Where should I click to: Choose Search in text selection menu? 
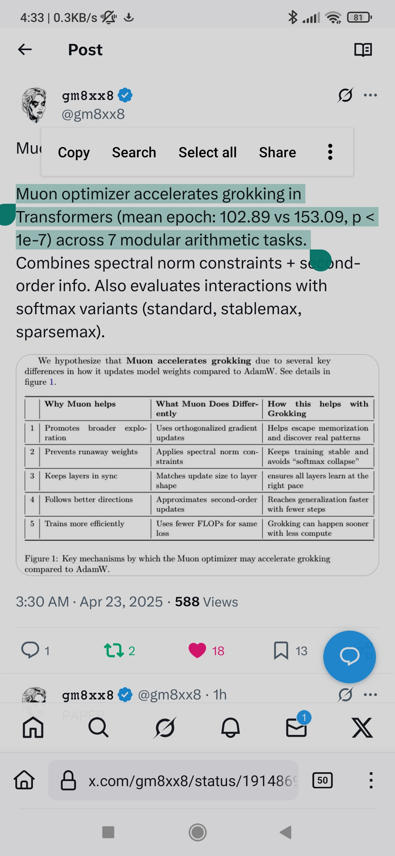(134, 152)
